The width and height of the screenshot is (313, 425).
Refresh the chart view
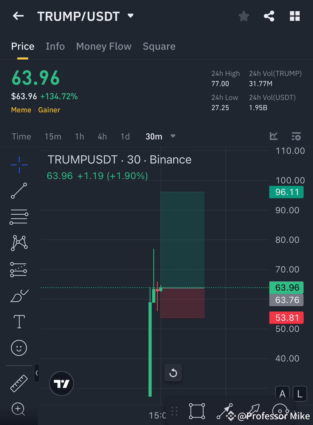173,373
